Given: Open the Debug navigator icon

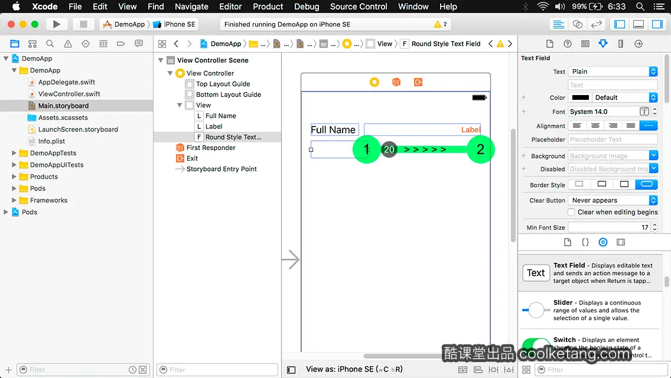Looking at the screenshot, I should pos(103,44).
